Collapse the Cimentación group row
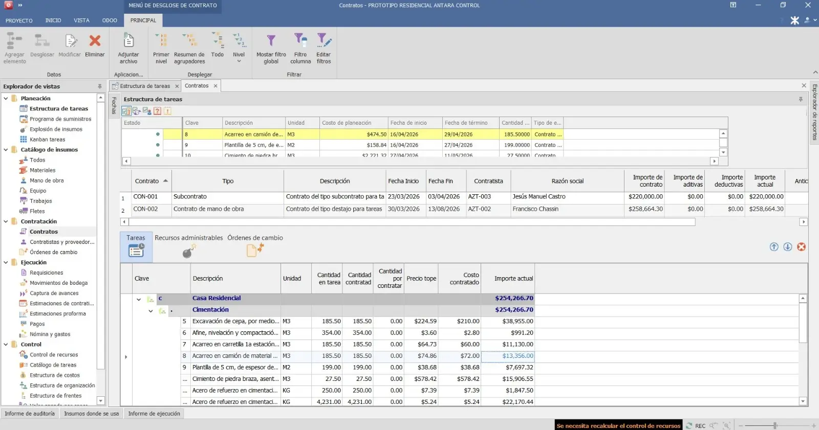This screenshot has height=430, width=819. [150, 311]
